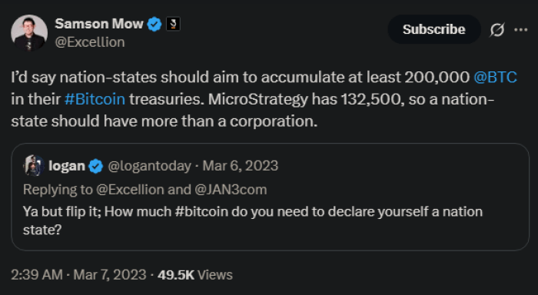Click the Grok explain icon beside Subscribe
The image size is (538, 295).
tap(497, 29)
